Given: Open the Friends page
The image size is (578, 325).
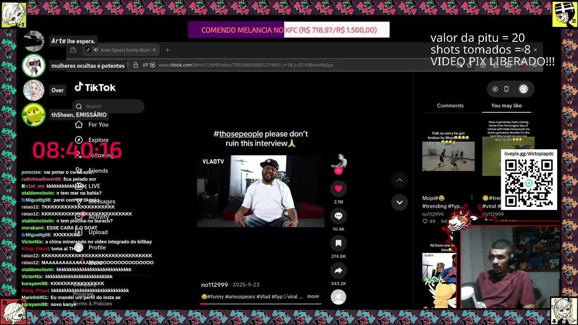Looking at the screenshot, I should tap(98, 171).
